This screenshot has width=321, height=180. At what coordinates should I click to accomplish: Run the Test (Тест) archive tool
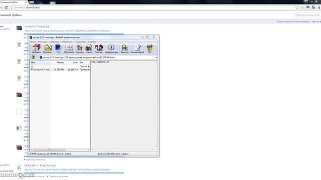pyautogui.click(x=58, y=49)
